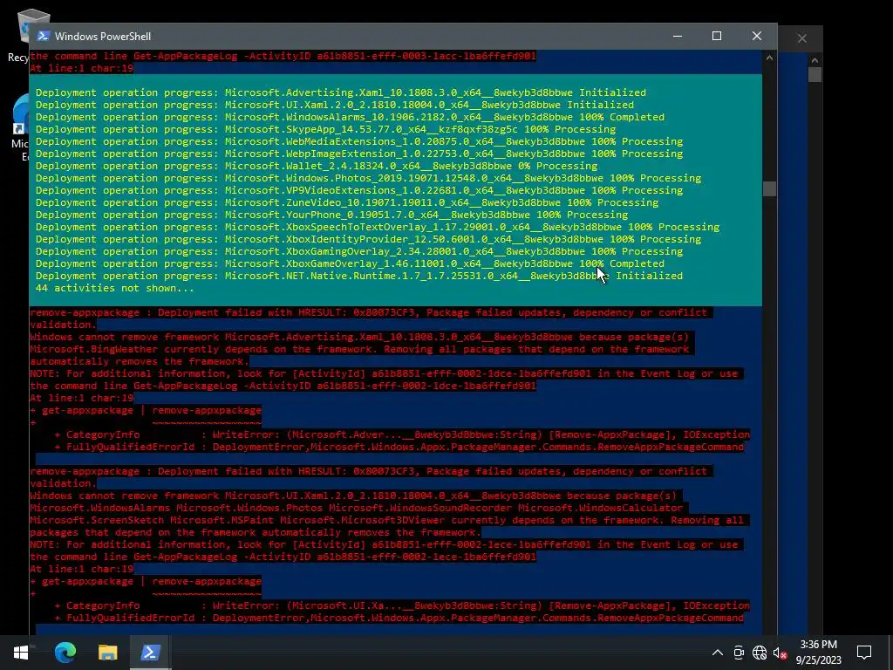Viewport: 893px width, 670px height.
Task: Click the muted volume tray icon
Action: tap(780, 653)
